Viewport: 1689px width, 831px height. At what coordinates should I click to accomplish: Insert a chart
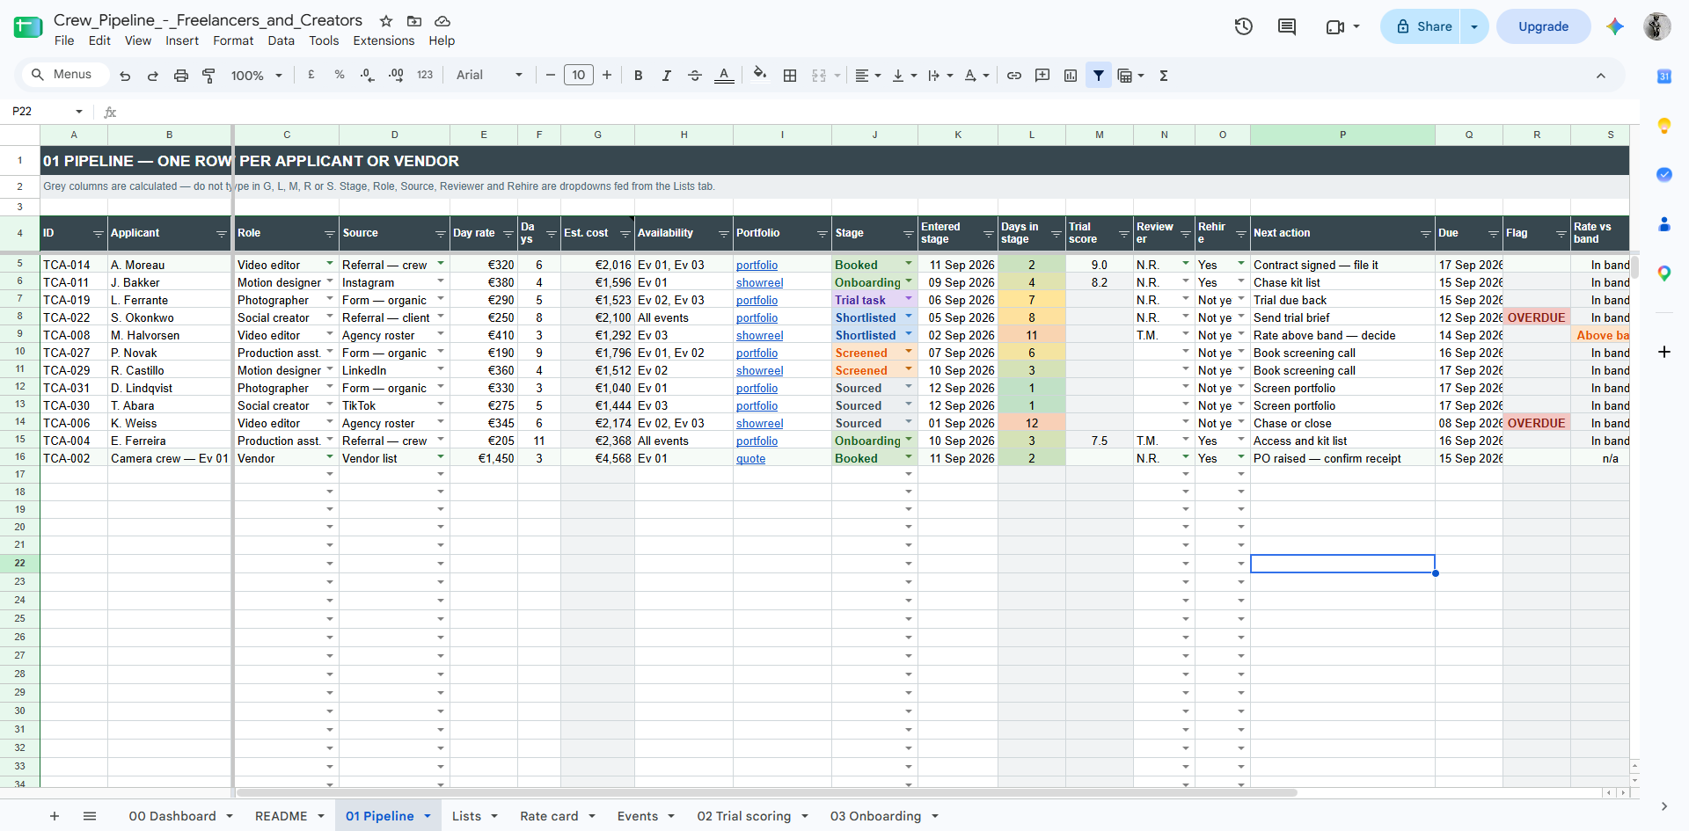(1071, 76)
